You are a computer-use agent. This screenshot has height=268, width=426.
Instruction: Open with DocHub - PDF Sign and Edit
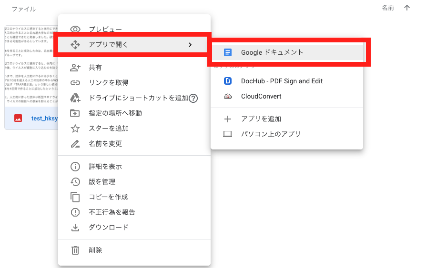(287, 81)
